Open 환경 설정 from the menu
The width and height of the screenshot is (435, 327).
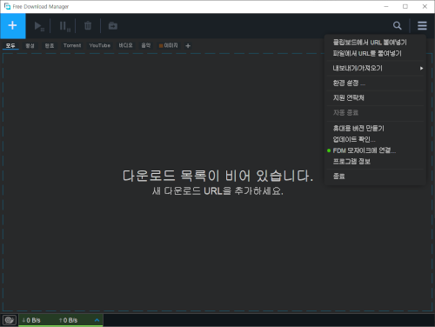[x=375, y=83]
